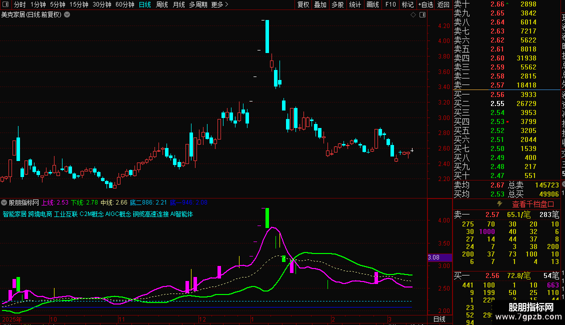
Task: Add stock to watchlist with +自选
Action: point(425,4)
